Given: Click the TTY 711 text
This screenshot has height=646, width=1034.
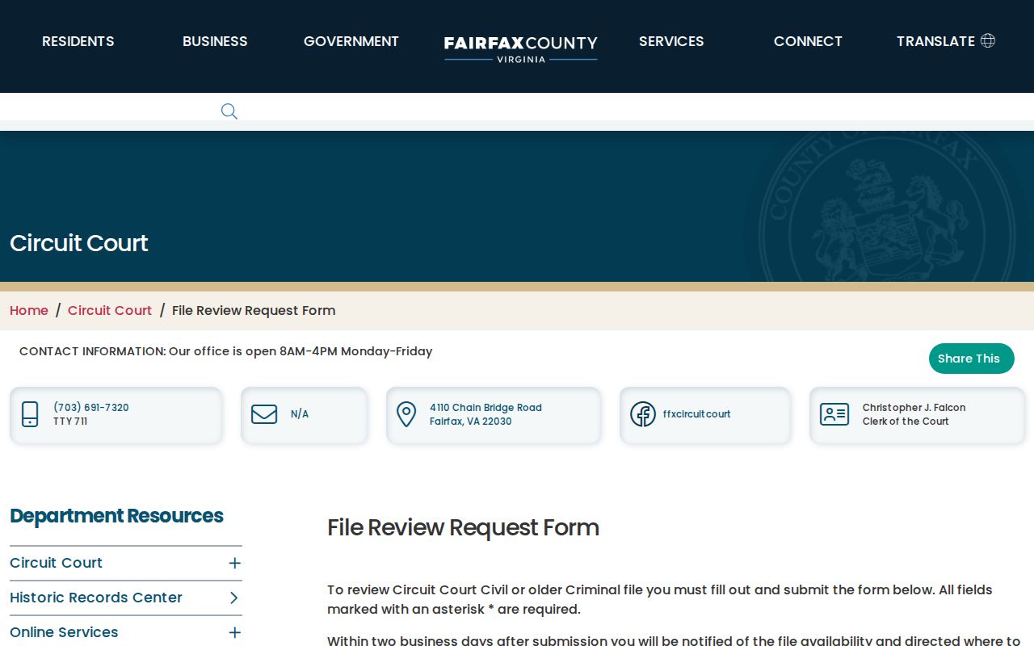Looking at the screenshot, I should [70, 422].
